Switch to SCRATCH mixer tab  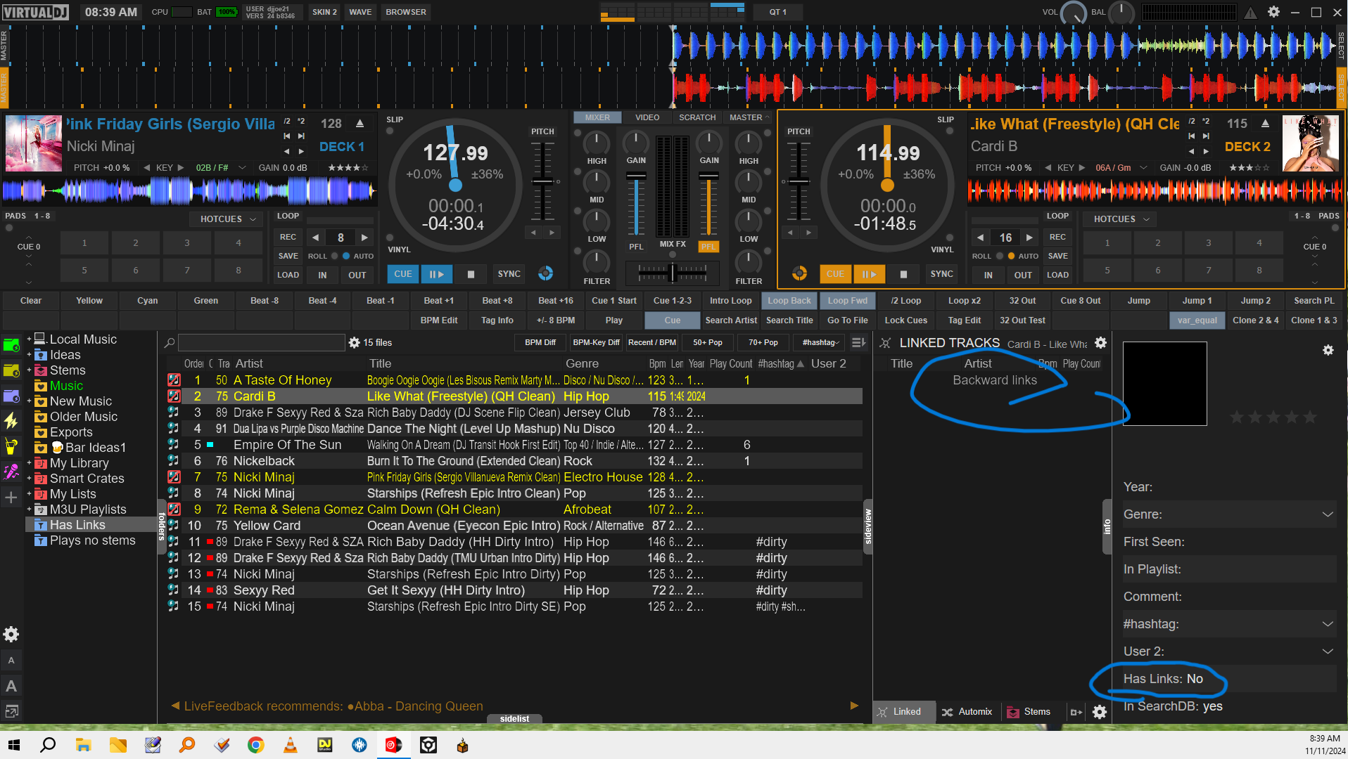(697, 117)
